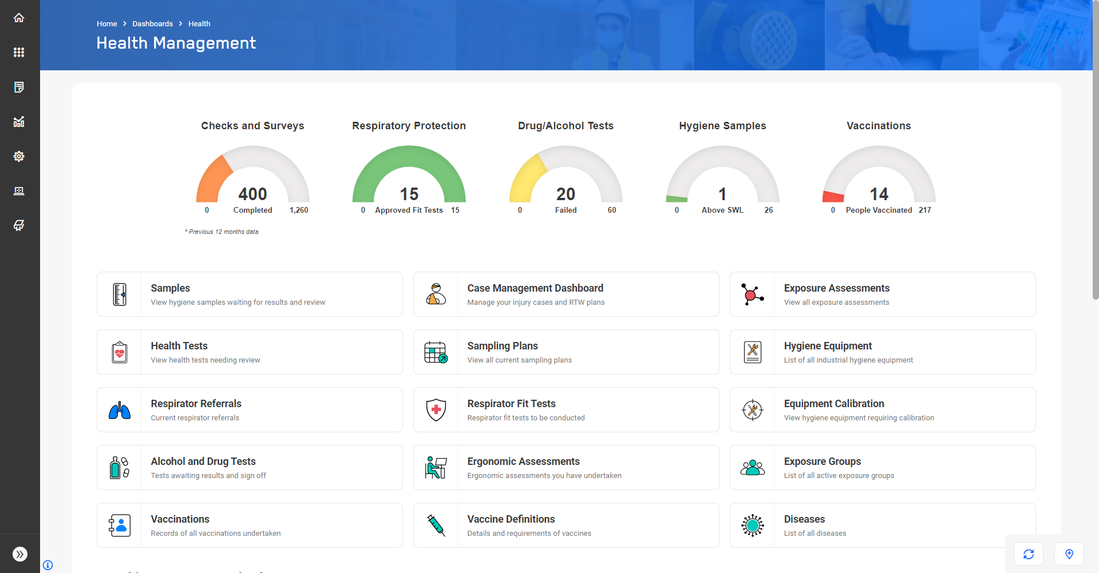Click the document icon in the sidebar

19,87
